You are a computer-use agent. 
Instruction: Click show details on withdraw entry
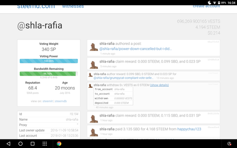tap(160, 85)
